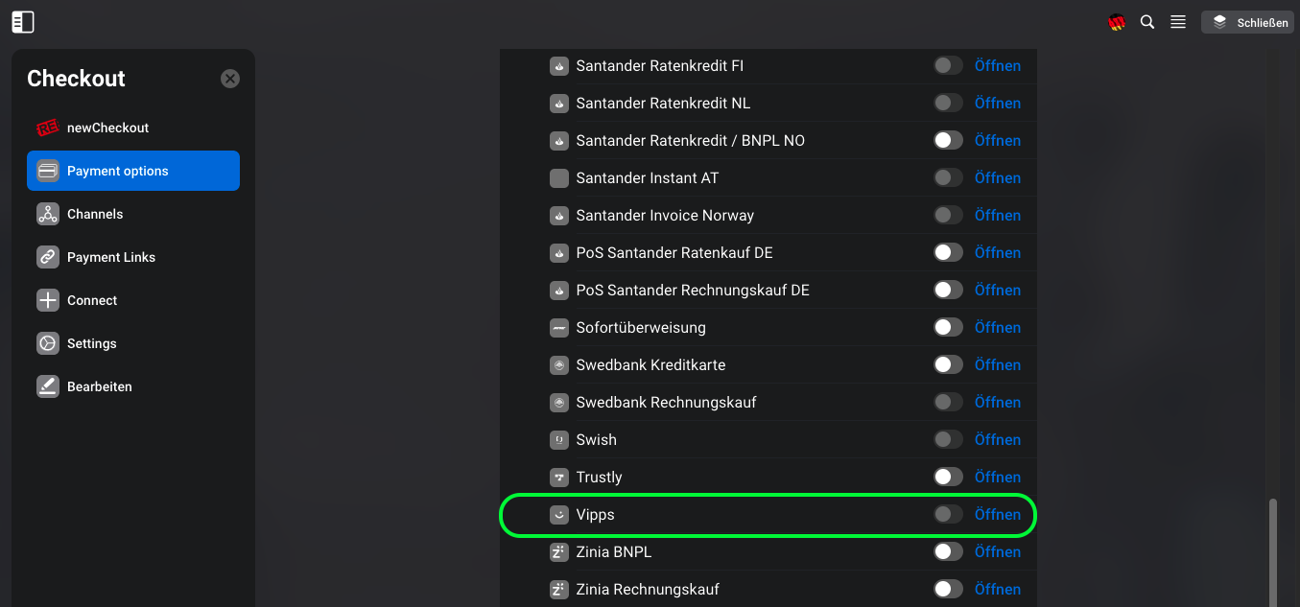The width and height of the screenshot is (1300, 607).
Task: Select Payment options in the sidebar
Action: (x=133, y=171)
